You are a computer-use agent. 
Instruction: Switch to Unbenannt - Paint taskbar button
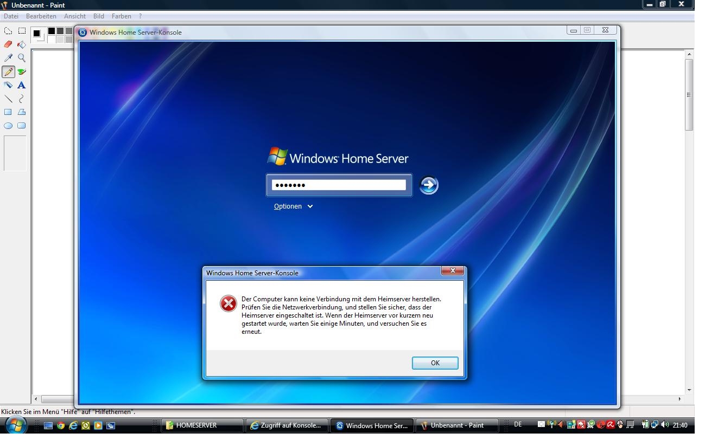click(457, 425)
